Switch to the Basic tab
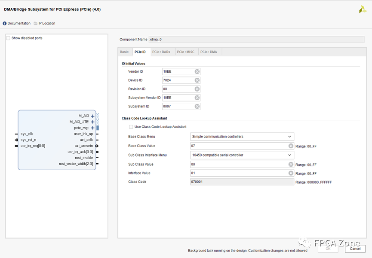Image resolution: width=372 pixels, height=258 pixels. click(124, 52)
